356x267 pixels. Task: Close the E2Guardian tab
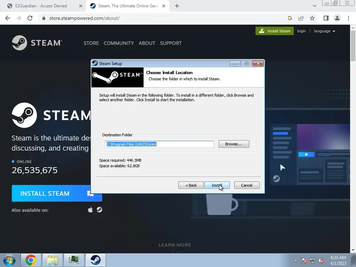[81, 6]
